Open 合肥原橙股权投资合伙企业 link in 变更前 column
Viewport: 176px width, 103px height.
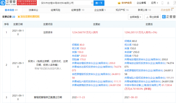pos(91,74)
